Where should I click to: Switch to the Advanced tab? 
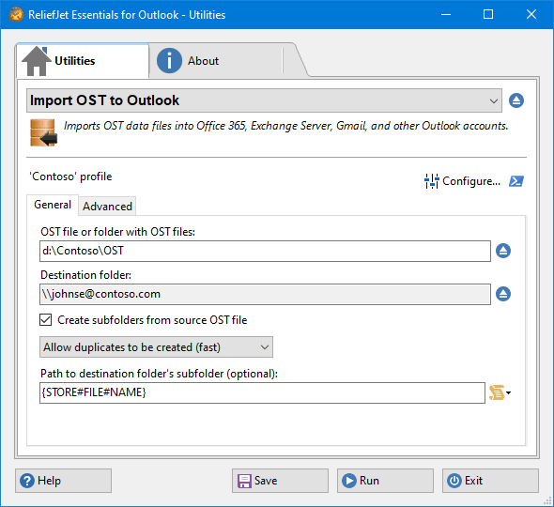coord(107,206)
